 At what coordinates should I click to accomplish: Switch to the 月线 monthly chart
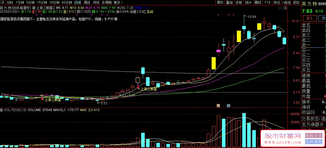click(x=96, y=3)
